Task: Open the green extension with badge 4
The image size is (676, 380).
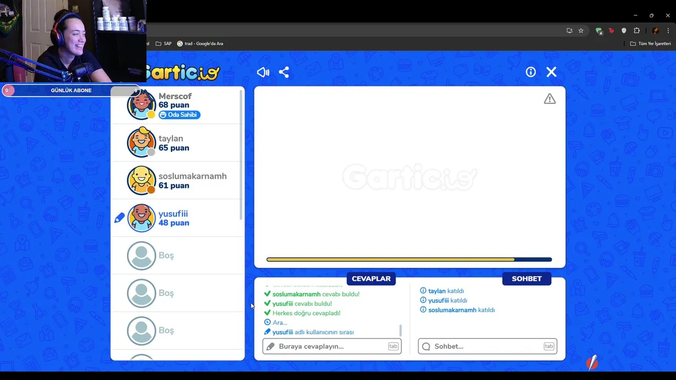Action: tap(599, 31)
